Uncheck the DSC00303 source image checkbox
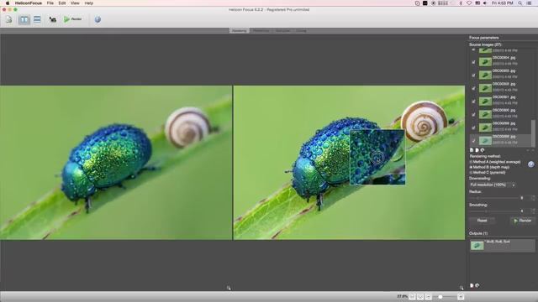The height and width of the screenshot is (302, 538). [473, 75]
